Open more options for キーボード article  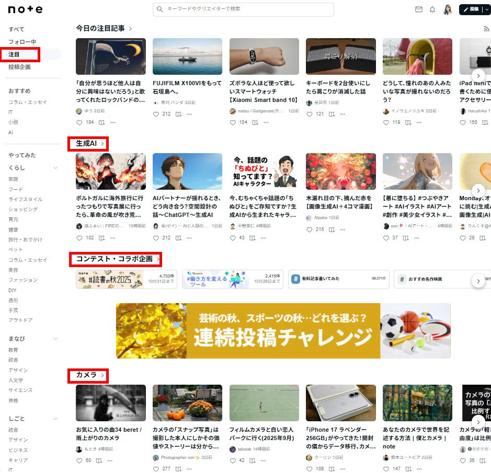(342, 114)
